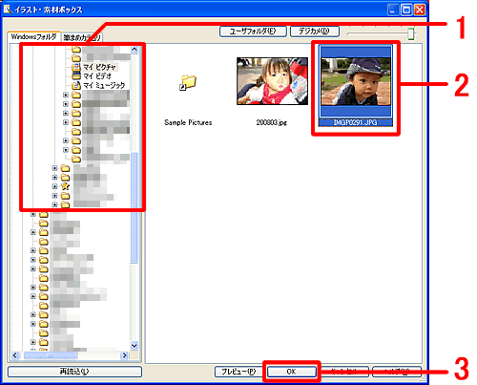This screenshot has width=477, height=385.
Task: Expand the tree node beside star folder
Action: click(x=54, y=186)
